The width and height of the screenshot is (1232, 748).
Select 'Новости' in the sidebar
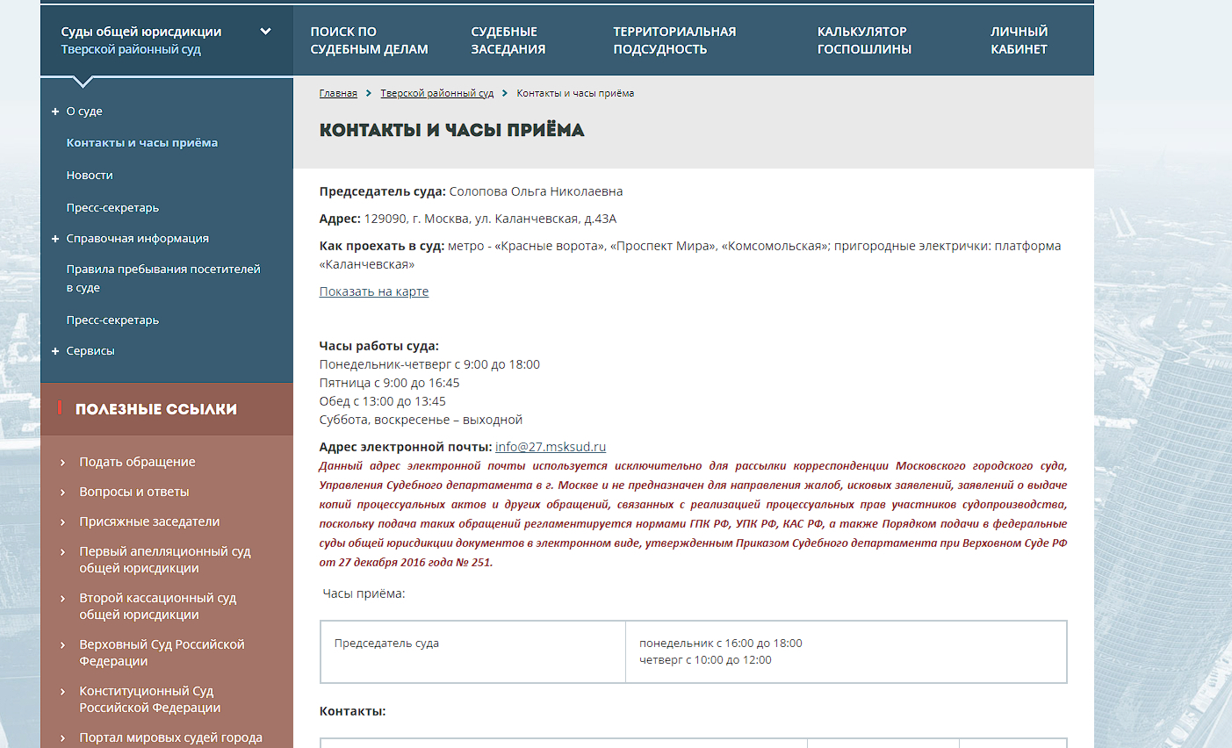(90, 176)
